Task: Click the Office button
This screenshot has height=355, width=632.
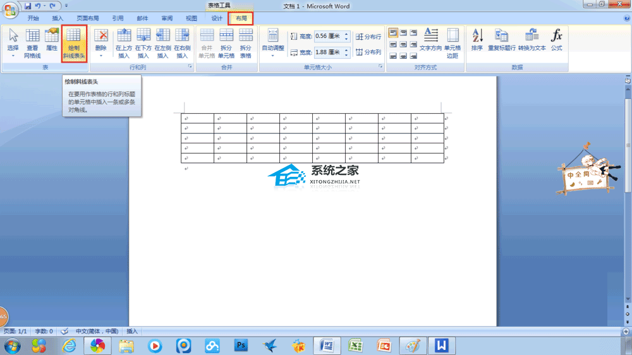Action: 9,9
